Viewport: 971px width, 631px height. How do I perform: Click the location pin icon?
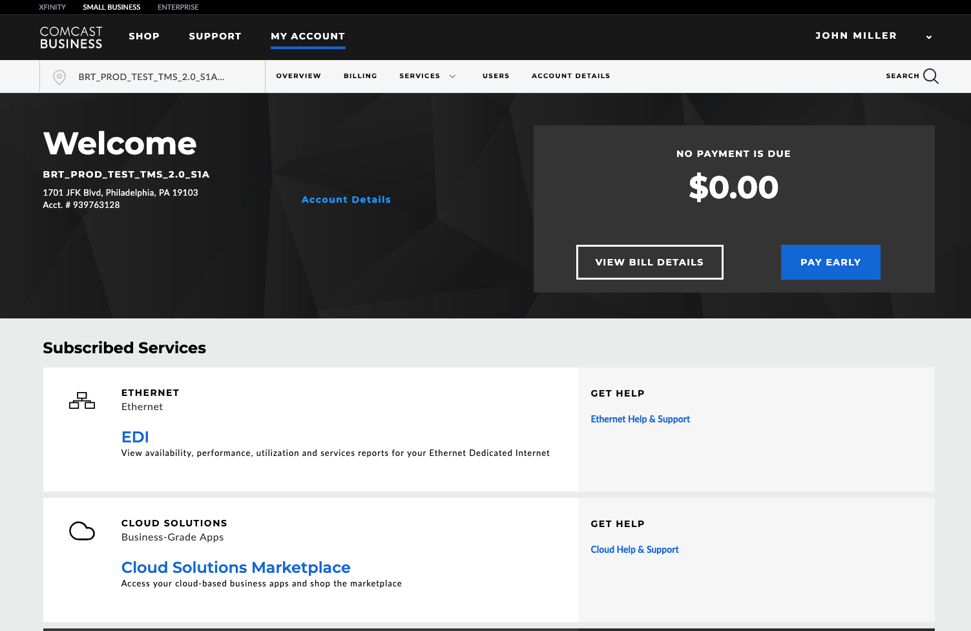click(59, 78)
